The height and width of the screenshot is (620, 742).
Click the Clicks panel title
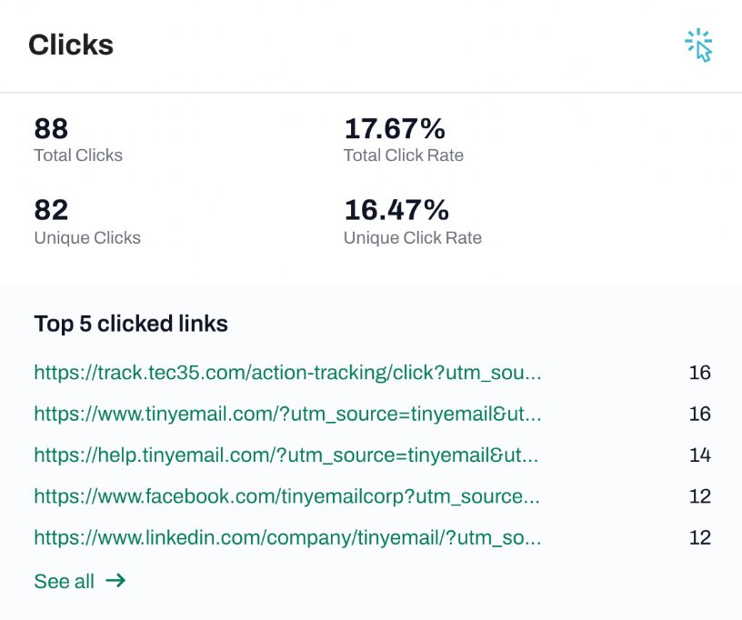71,45
